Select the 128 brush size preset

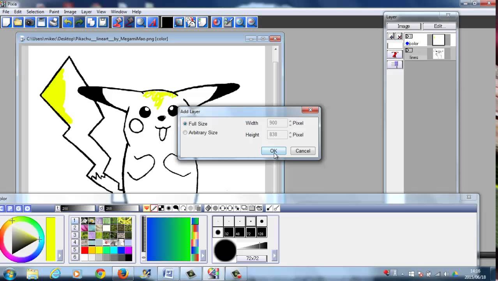[x=261, y=233]
